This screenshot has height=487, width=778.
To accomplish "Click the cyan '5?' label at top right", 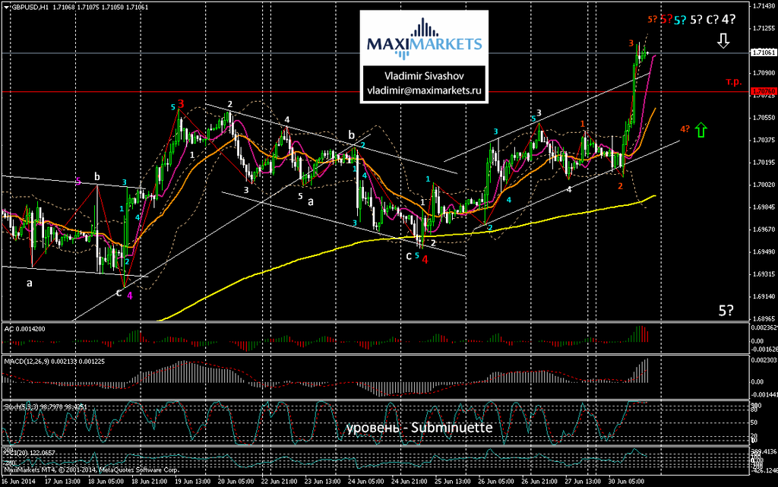I will [680, 20].
